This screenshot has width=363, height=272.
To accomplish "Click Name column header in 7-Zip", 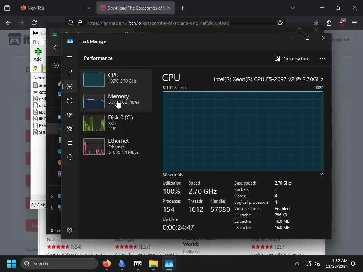I will pyautogui.click(x=39, y=78).
